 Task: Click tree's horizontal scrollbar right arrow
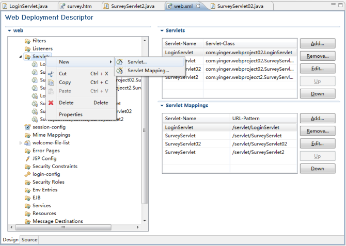[x=138, y=227]
